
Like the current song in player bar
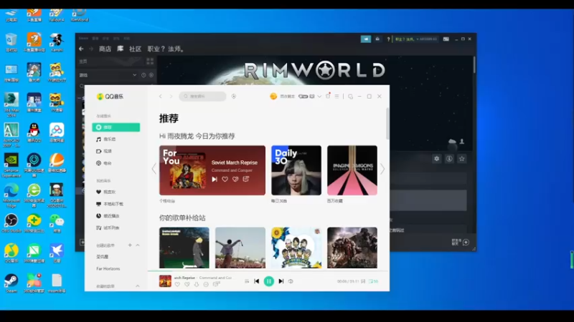tap(177, 284)
